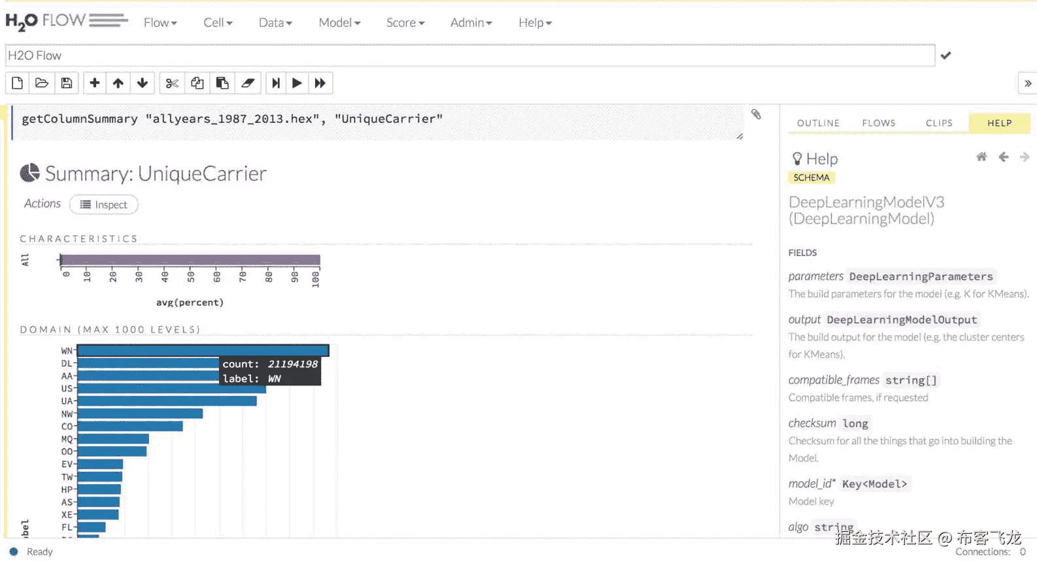Screen dimensions: 1037x562
Task: Confirm flow name with checkmark
Action: 945,56
